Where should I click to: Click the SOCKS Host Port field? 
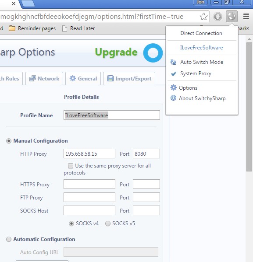[x=146, y=210]
